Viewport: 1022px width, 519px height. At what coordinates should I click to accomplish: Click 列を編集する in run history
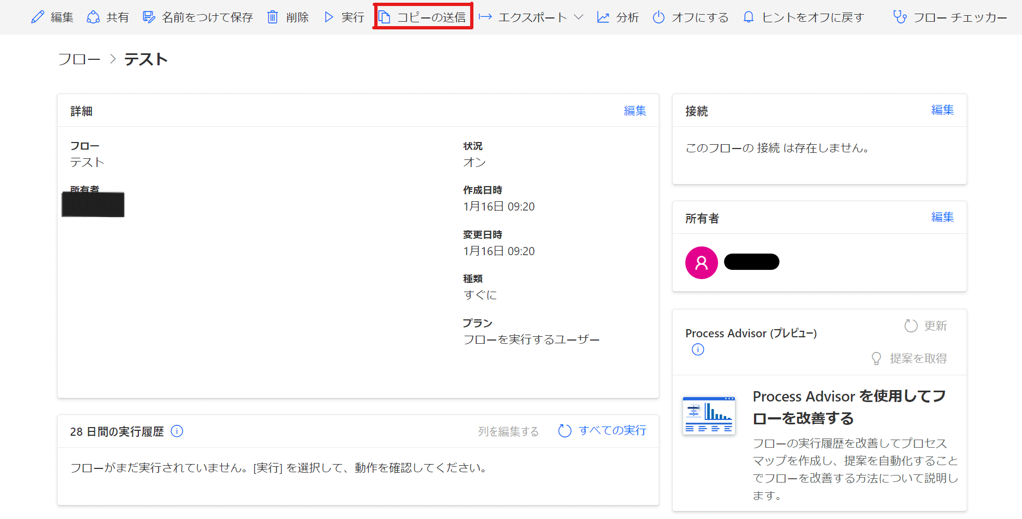[508, 431]
